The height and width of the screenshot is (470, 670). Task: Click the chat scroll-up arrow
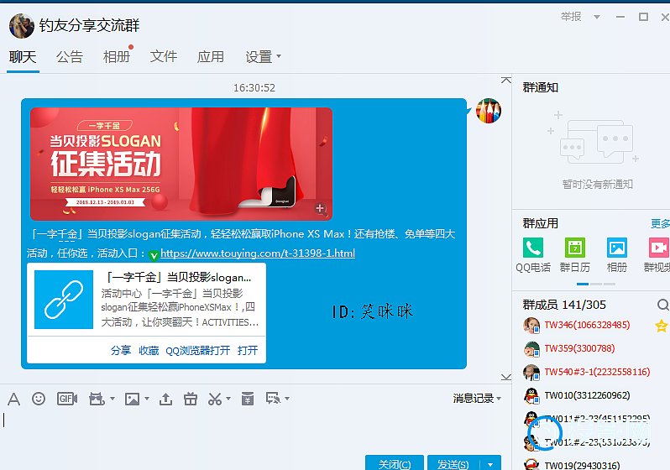pos(506,81)
